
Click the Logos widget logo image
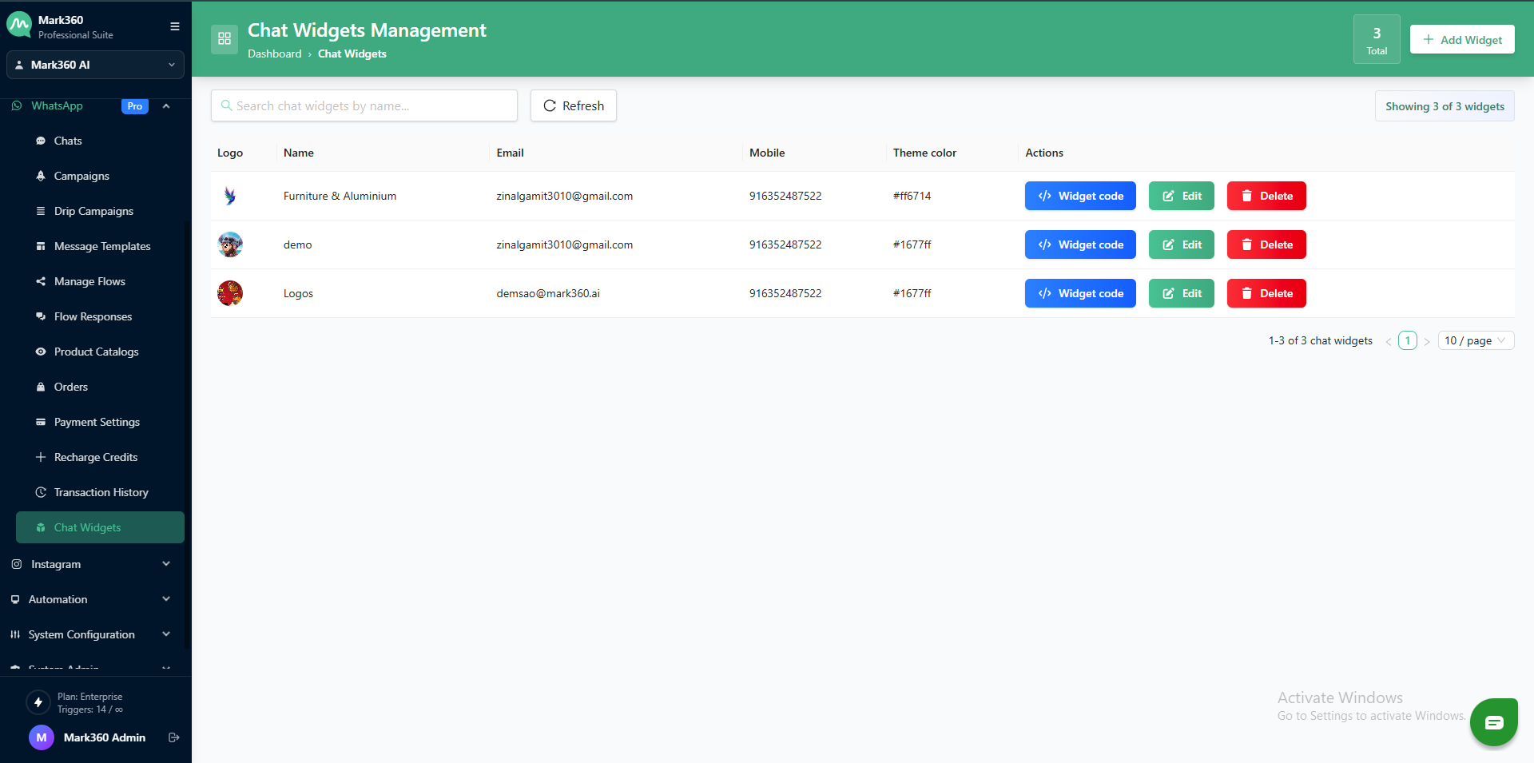click(x=230, y=293)
